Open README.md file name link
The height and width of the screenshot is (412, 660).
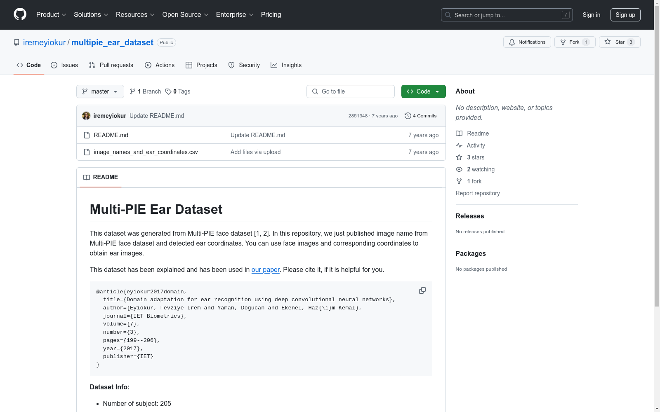click(111, 135)
